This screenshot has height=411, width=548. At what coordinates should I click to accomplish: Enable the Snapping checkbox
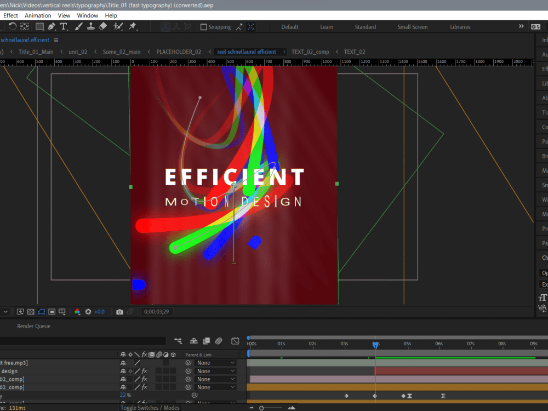click(204, 27)
